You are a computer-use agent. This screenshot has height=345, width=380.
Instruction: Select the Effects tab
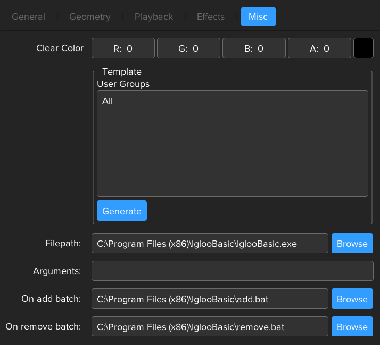coord(211,17)
